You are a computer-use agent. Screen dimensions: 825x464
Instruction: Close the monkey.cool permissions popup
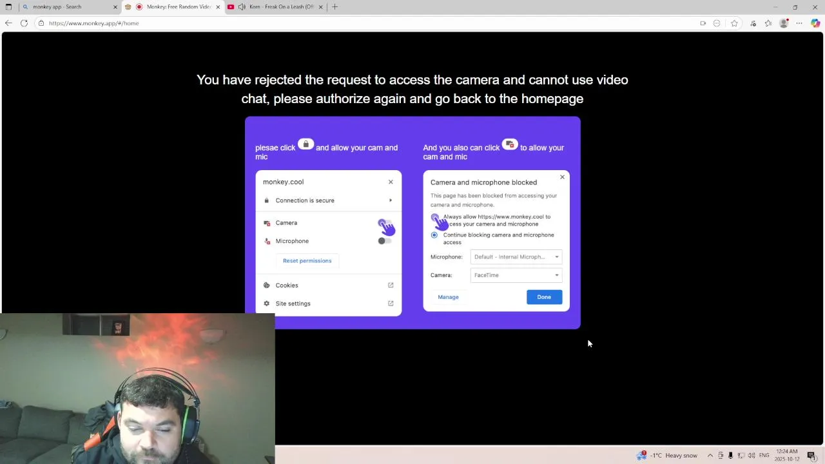pyautogui.click(x=391, y=182)
